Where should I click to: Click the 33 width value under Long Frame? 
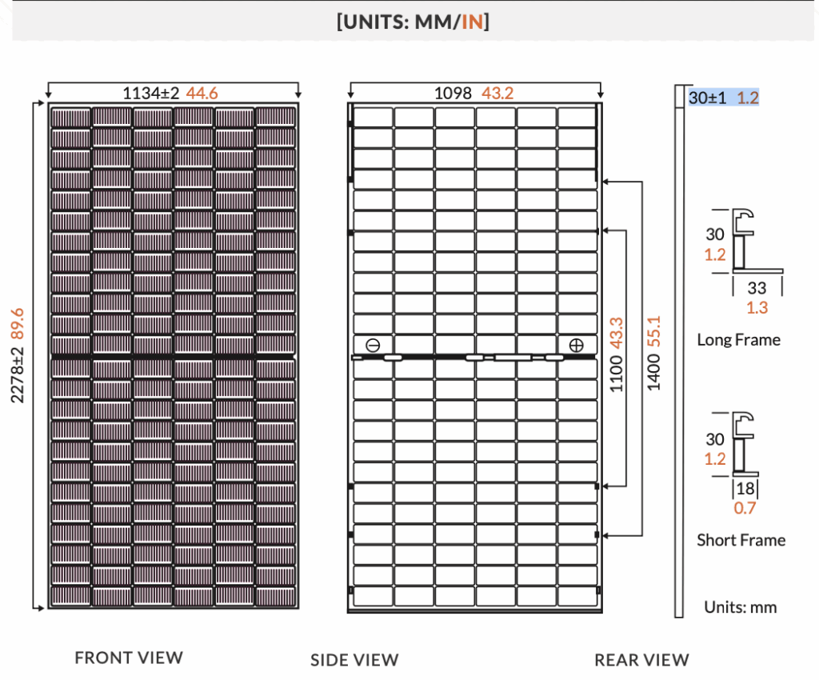757,288
